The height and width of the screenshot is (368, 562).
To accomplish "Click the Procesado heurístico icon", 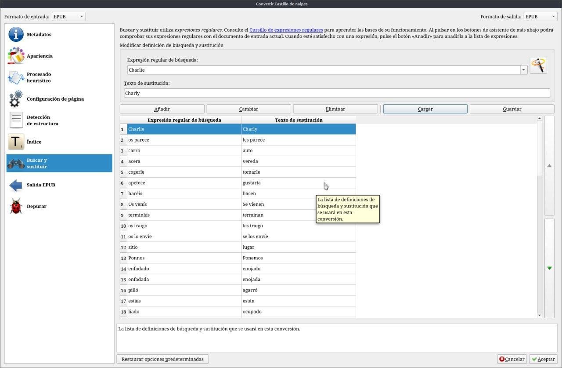I will (16, 77).
